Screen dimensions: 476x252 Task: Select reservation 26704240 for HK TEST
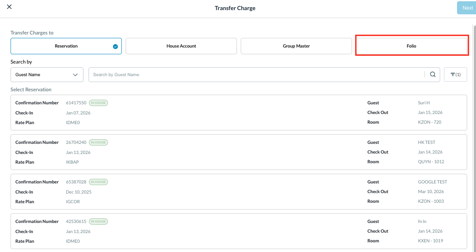pyautogui.click(x=238, y=152)
